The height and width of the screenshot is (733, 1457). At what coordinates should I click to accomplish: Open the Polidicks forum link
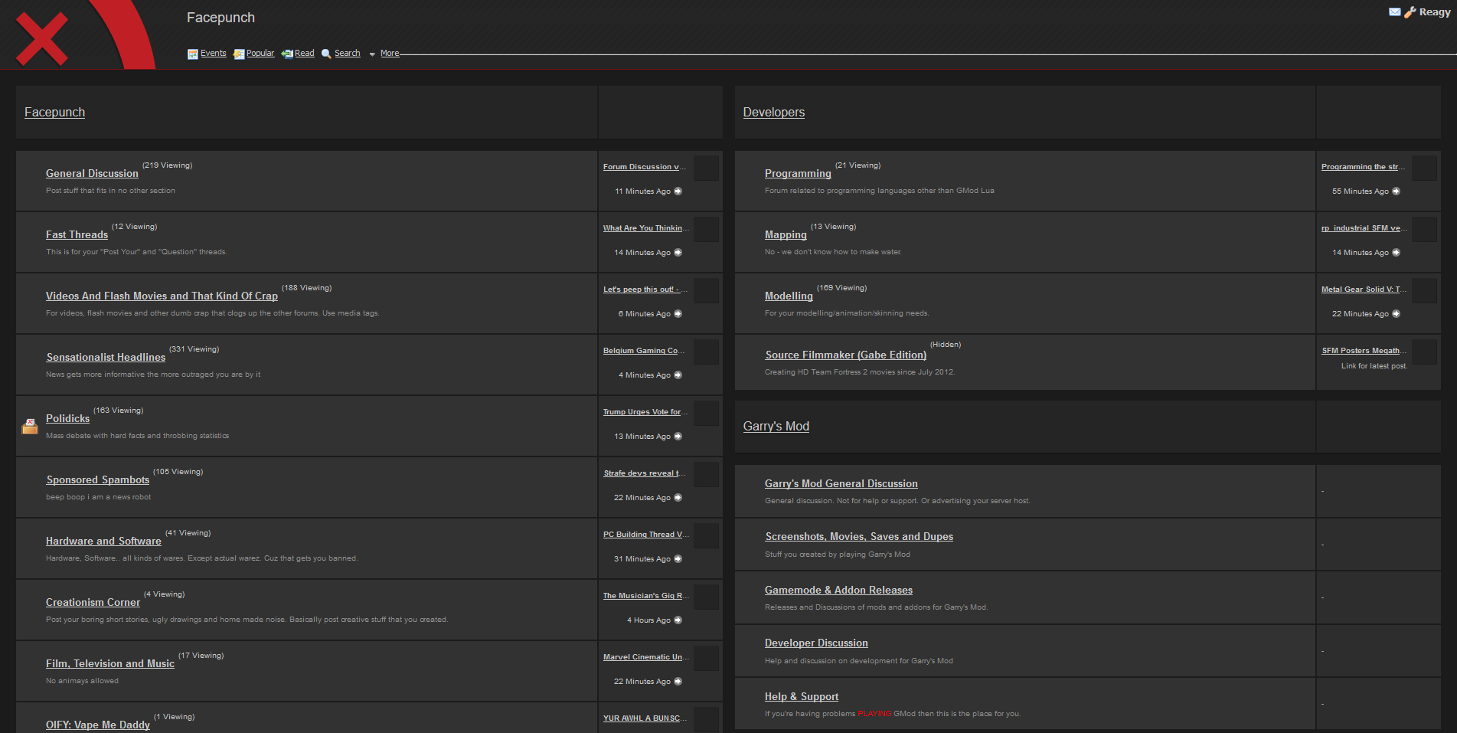tap(67, 418)
